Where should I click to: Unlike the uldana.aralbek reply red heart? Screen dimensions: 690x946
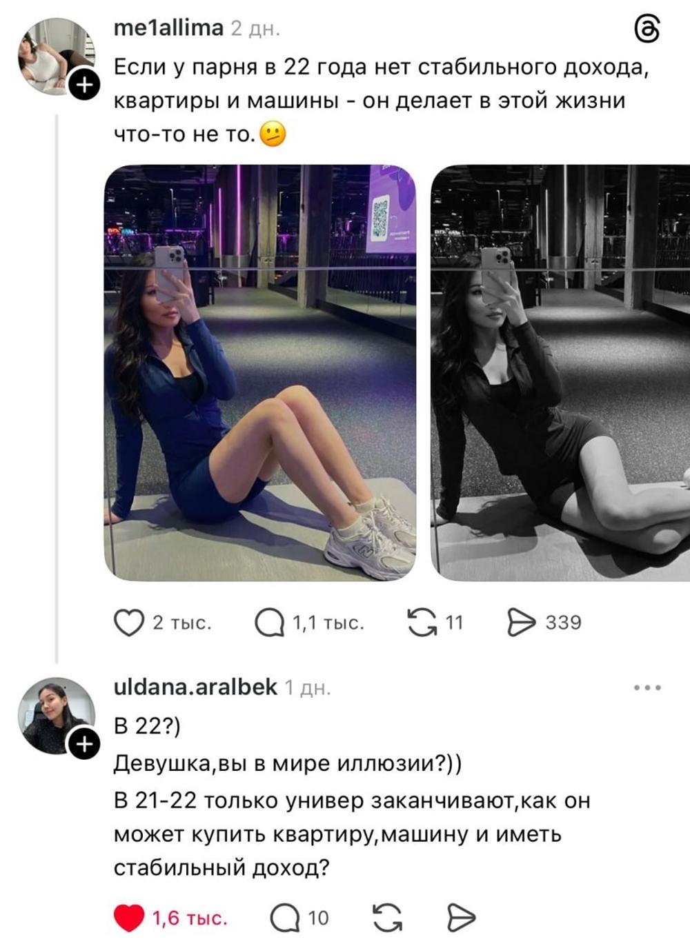click(x=128, y=918)
